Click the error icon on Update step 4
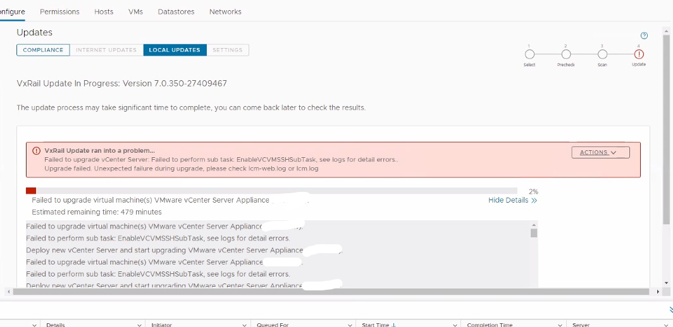This screenshot has height=327, width=673. click(x=639, y=54)
